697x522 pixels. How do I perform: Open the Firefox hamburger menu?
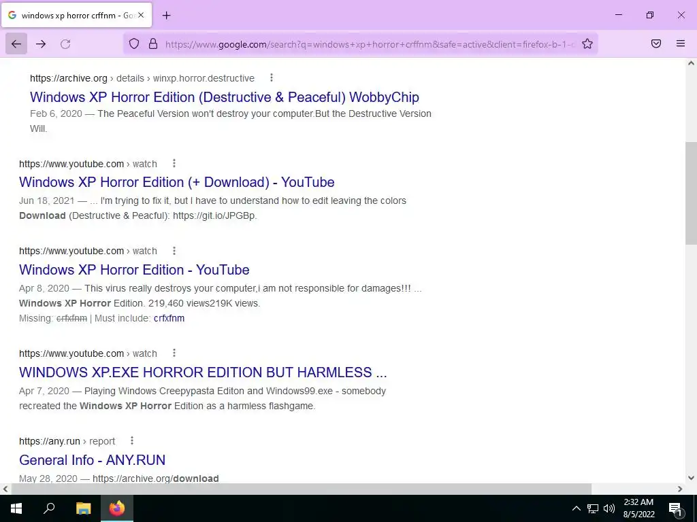tap(681, 43)
